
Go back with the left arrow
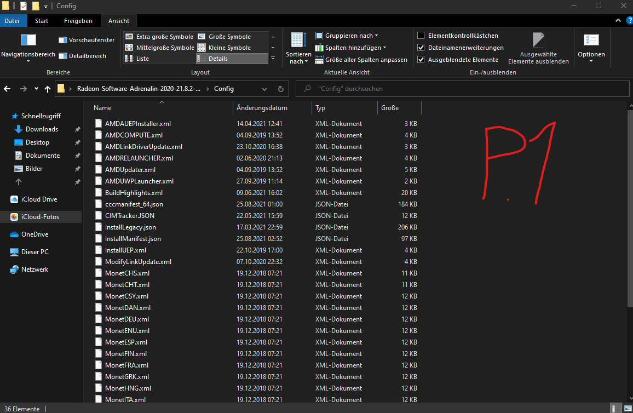coord(7,89)
